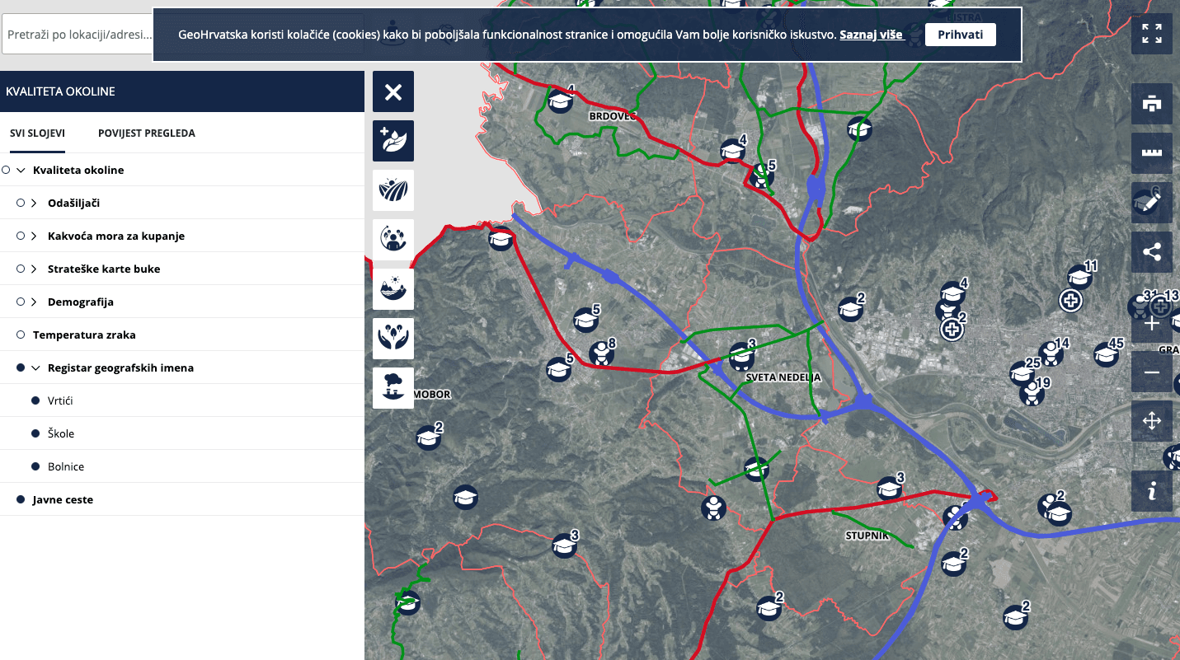1180x660 pixels.
Task: Toggle the Kvaliteta okoline layer circle
Action: 6,170
